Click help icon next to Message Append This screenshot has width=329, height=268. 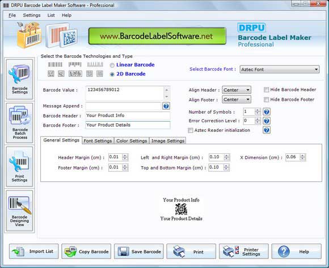[166, 106]
